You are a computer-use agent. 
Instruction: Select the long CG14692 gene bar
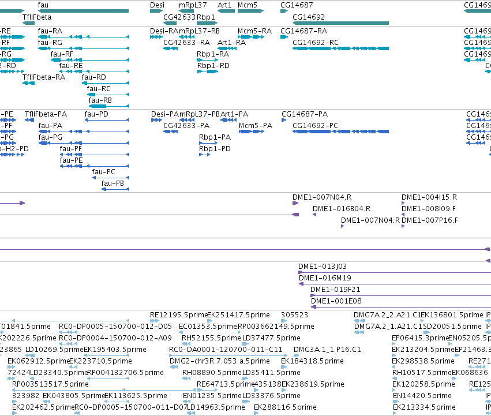(340, 23)
